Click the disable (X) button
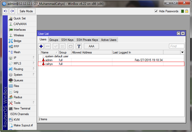Image resolution: width=192 pixels, height=132 pixels. (x=62, y=46)
